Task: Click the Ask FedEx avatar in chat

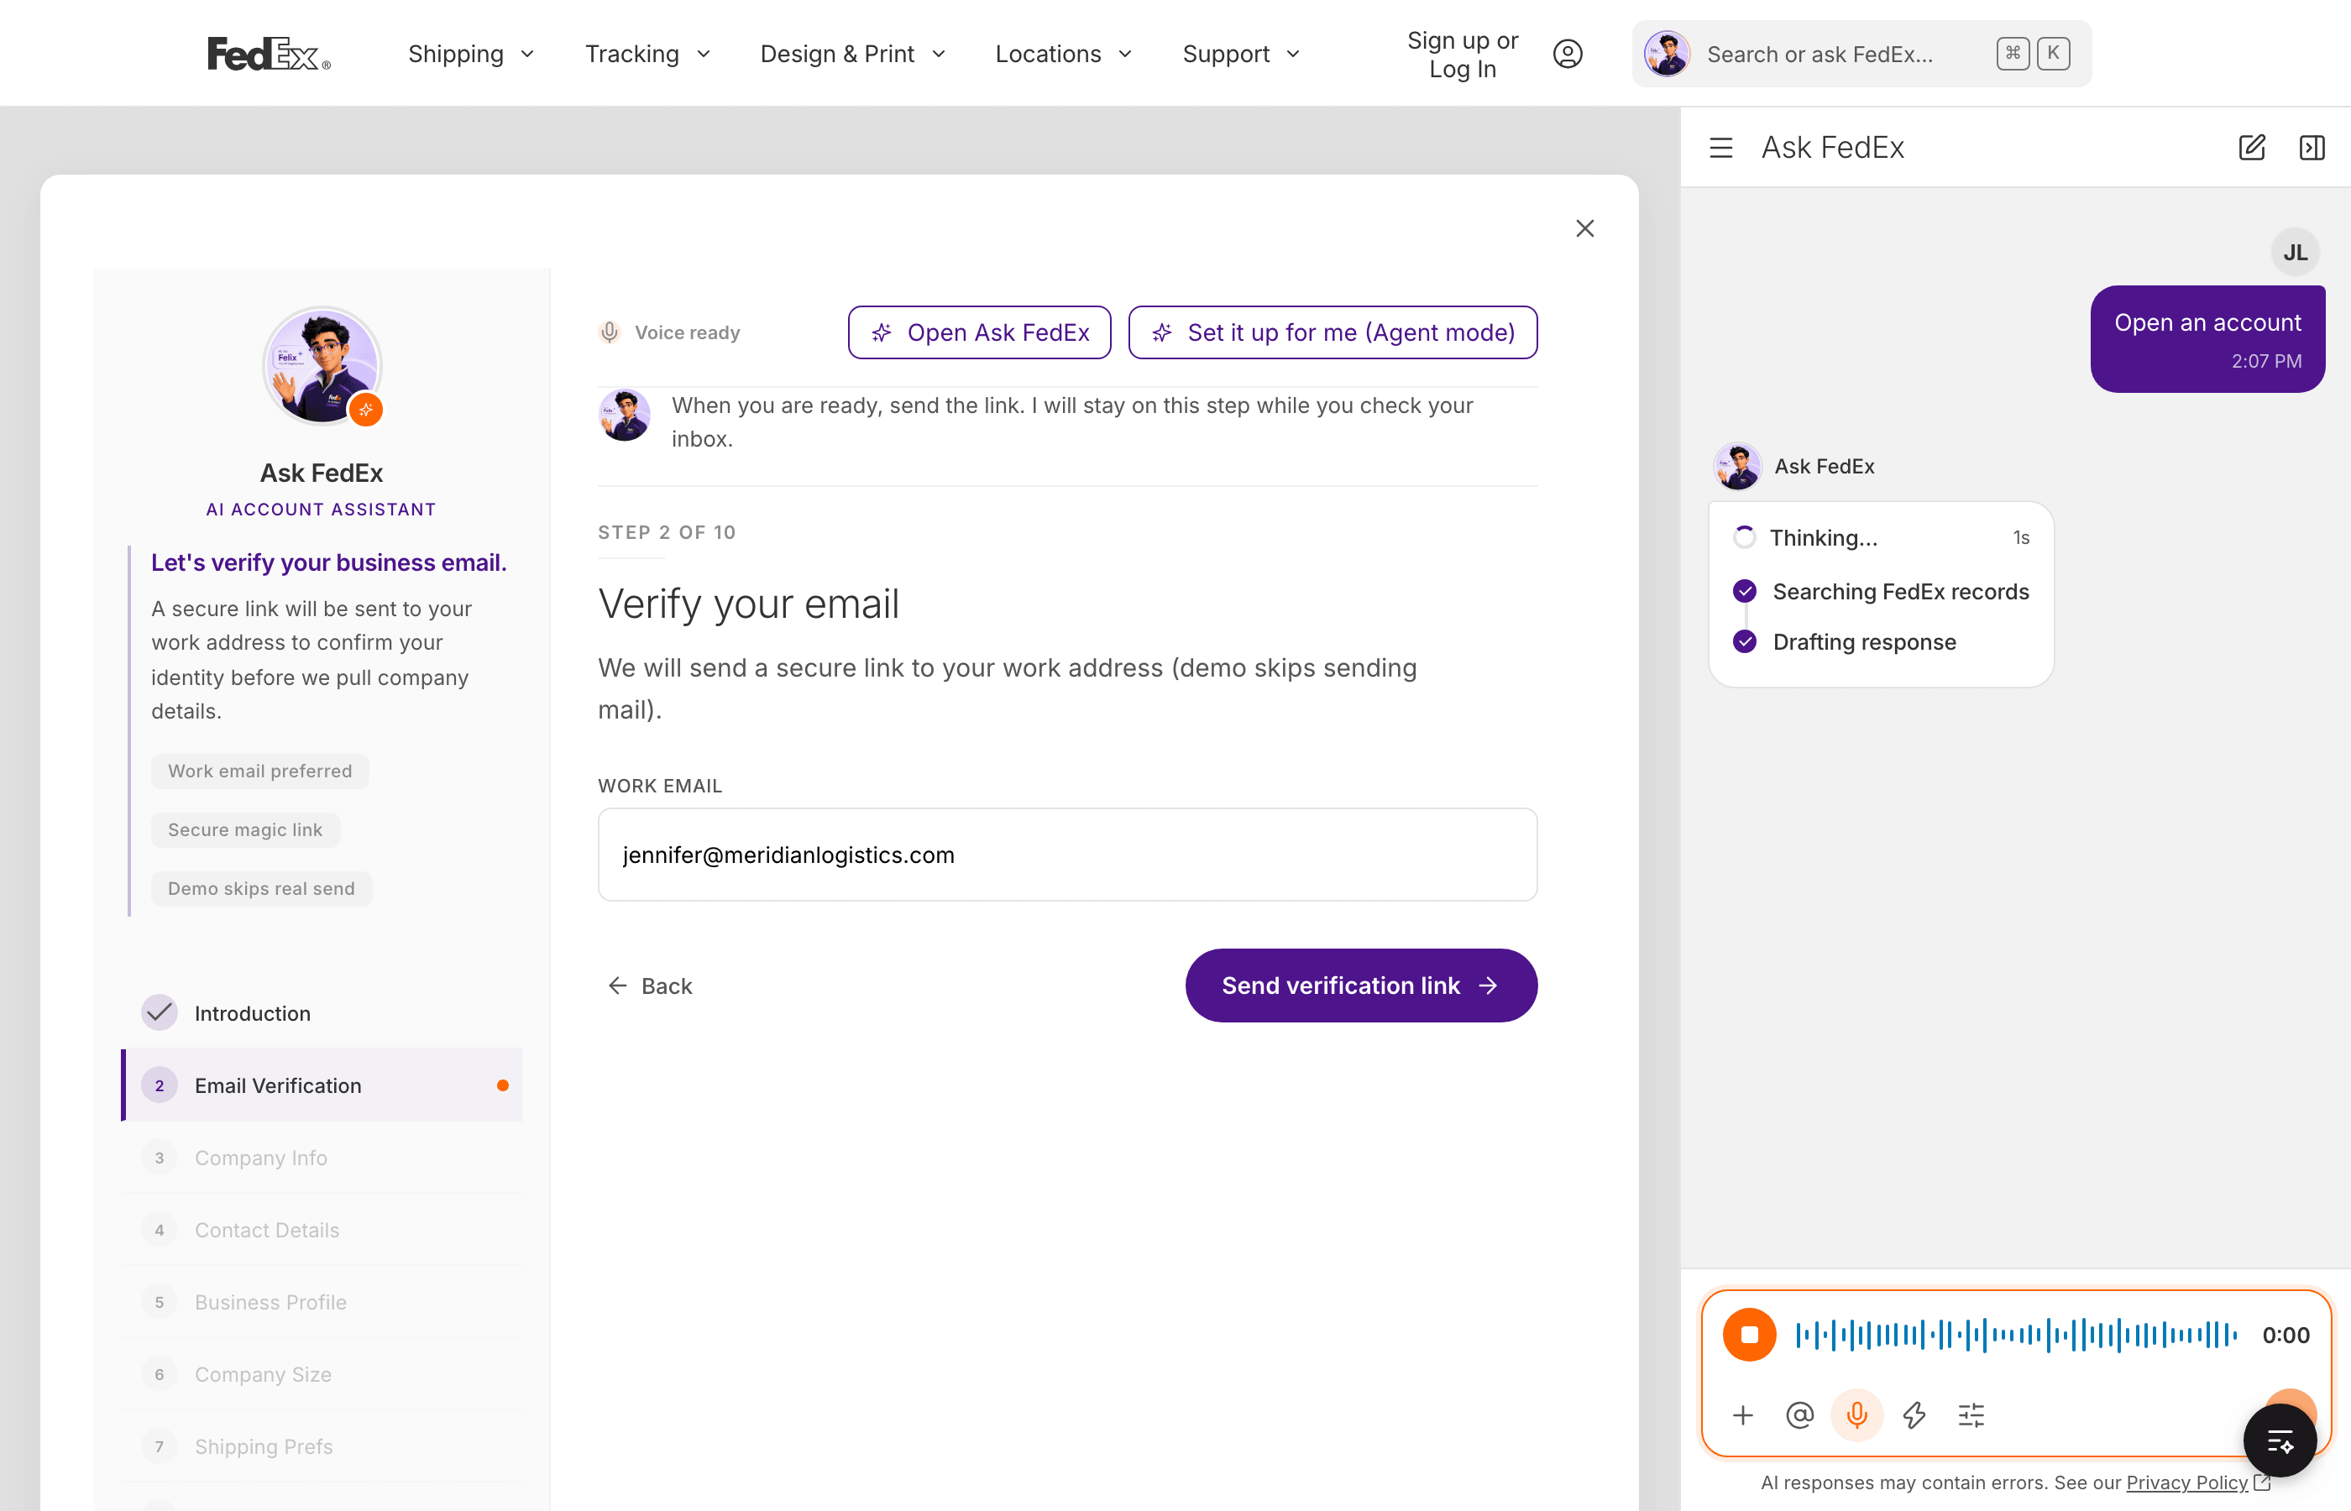Action: [1738, 466]
